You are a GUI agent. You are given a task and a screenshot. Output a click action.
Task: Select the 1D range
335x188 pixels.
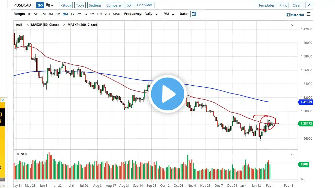tap(29, 14)
